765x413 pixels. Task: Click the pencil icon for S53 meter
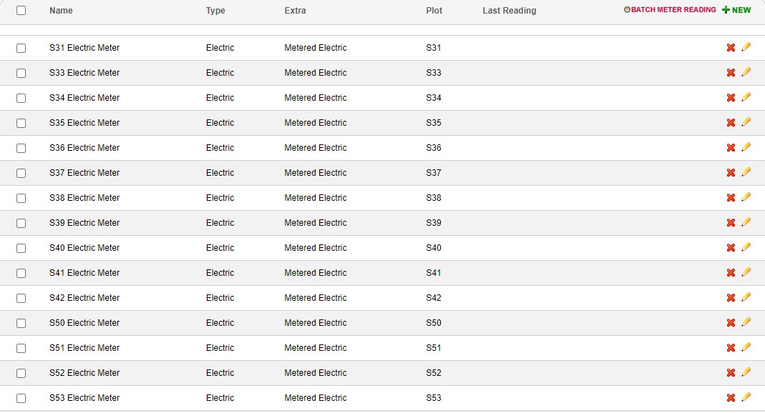[x=746, y=397]
